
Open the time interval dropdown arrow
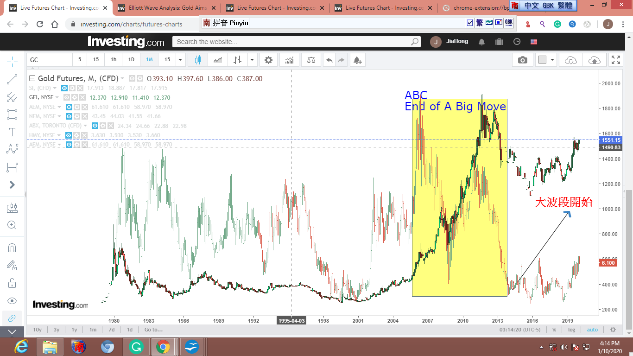pyautogui.click(x=180, y=60)
